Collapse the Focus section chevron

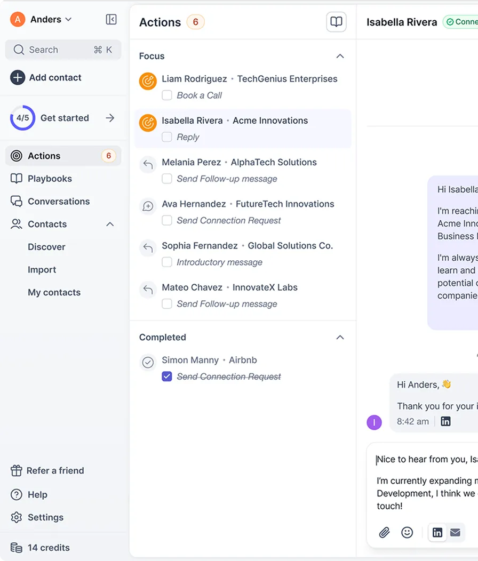340,56
